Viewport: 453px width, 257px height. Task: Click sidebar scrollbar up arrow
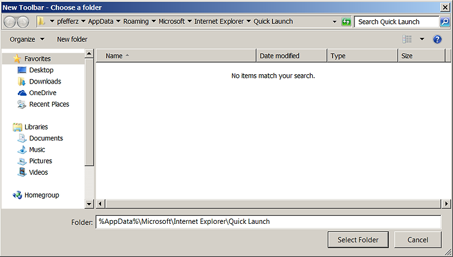89,53
